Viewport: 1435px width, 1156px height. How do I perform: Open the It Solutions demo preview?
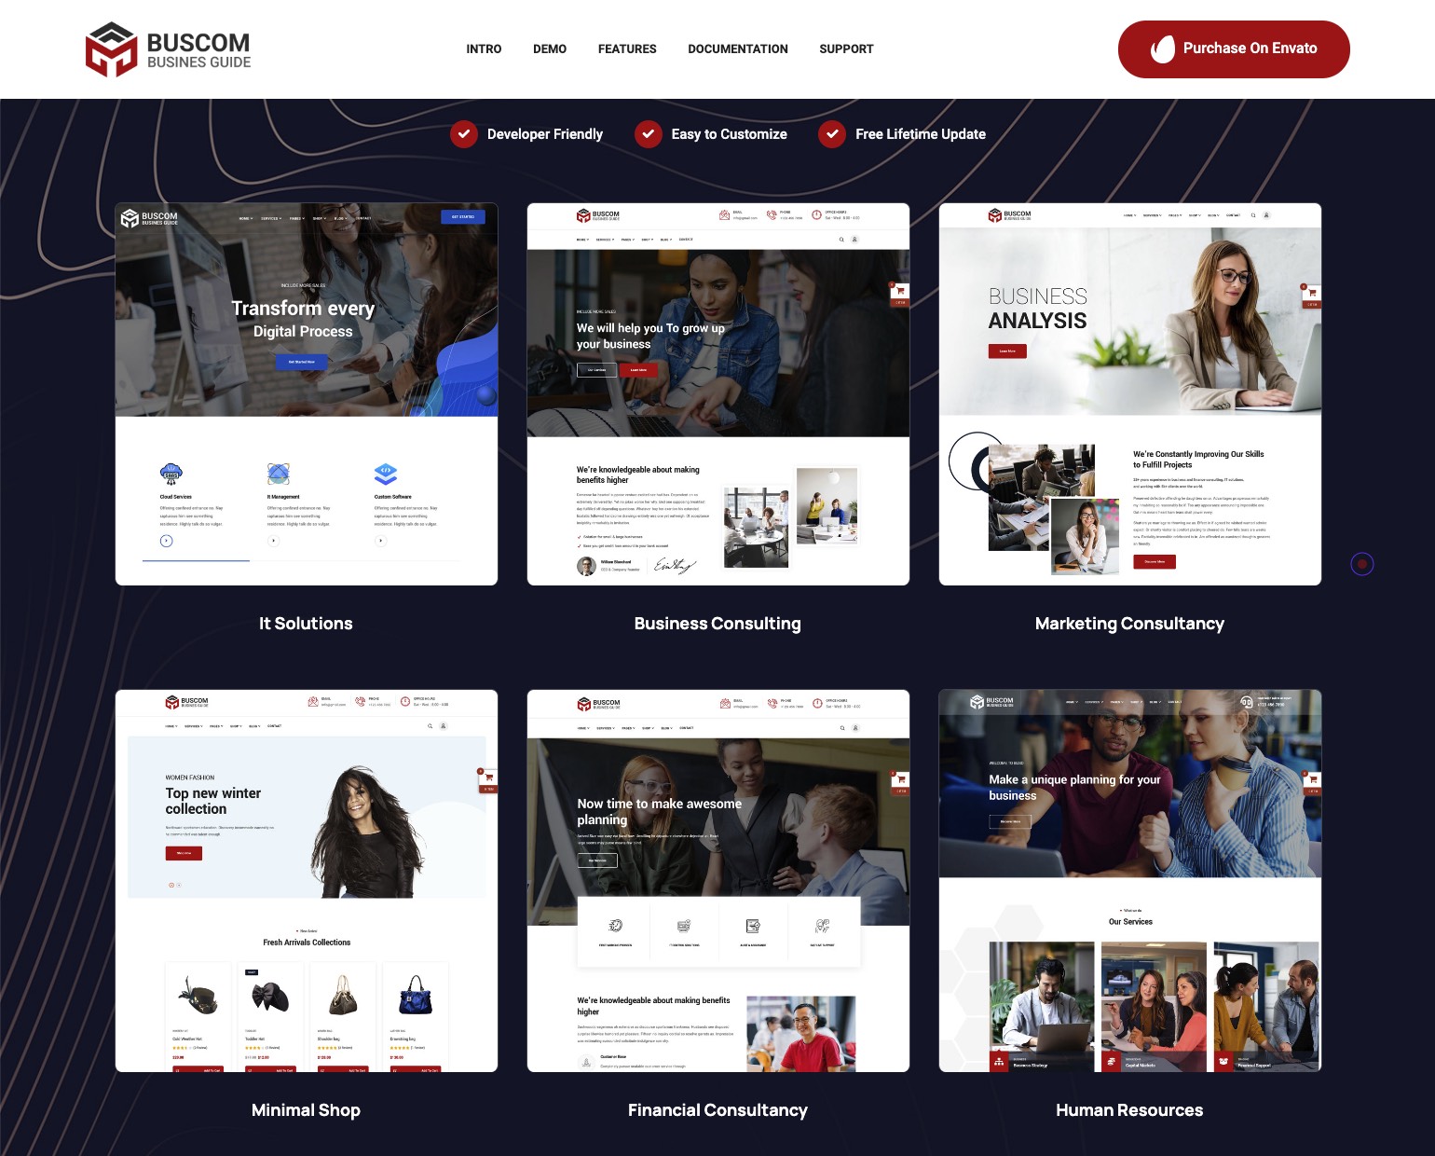coord(307,394)
